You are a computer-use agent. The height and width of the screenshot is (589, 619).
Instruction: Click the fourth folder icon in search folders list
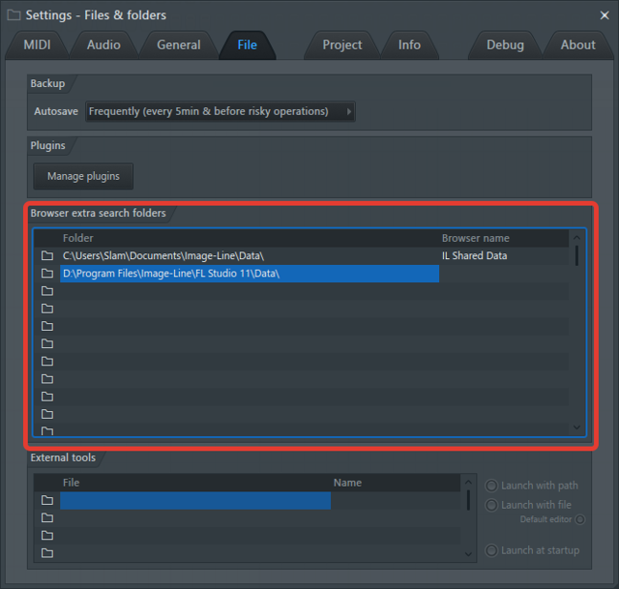click(x=47, y=309)
